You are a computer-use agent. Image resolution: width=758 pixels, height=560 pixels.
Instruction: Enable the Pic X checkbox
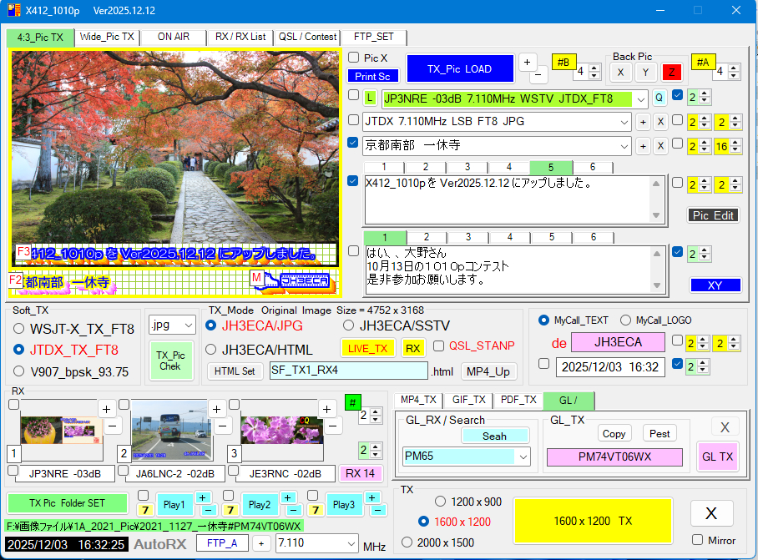[x=354, y=58]
